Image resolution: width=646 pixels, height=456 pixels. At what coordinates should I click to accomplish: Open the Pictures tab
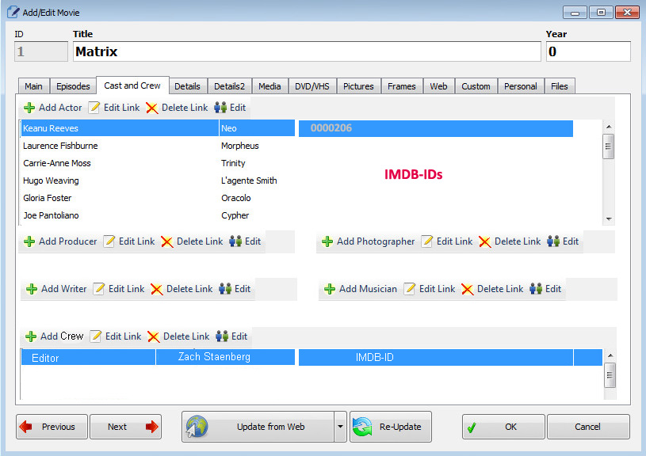tap(358, 86)
